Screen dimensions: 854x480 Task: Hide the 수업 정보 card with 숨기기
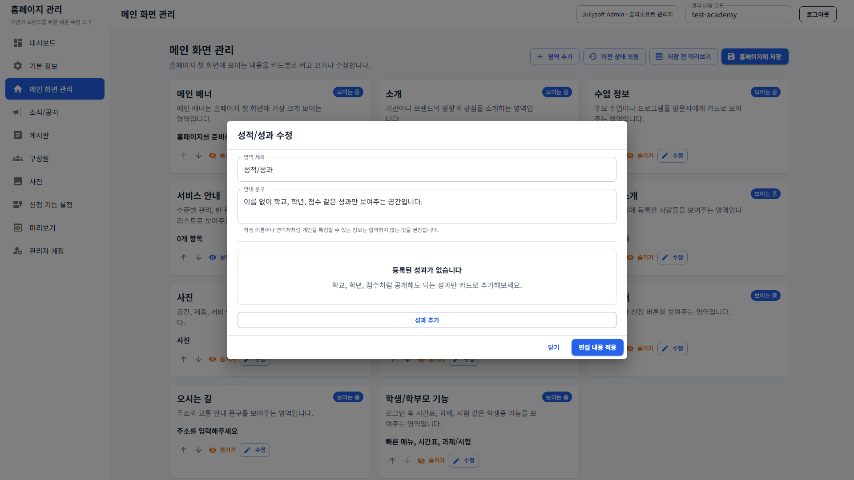(640, 156)
